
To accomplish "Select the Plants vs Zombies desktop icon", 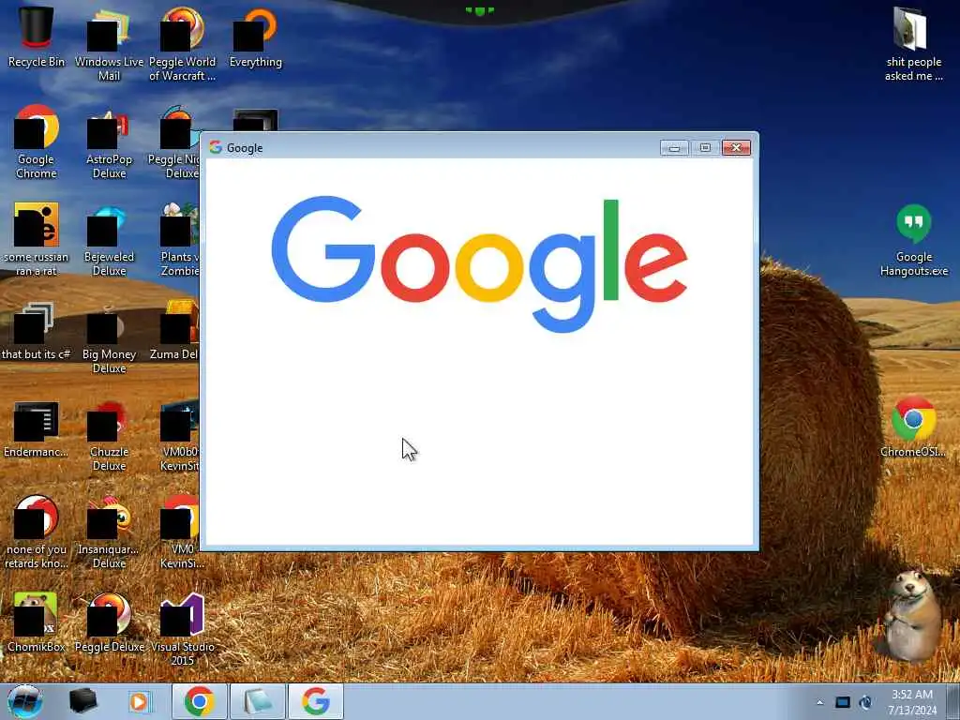I will pyautogui.click(x=179, y=239).
